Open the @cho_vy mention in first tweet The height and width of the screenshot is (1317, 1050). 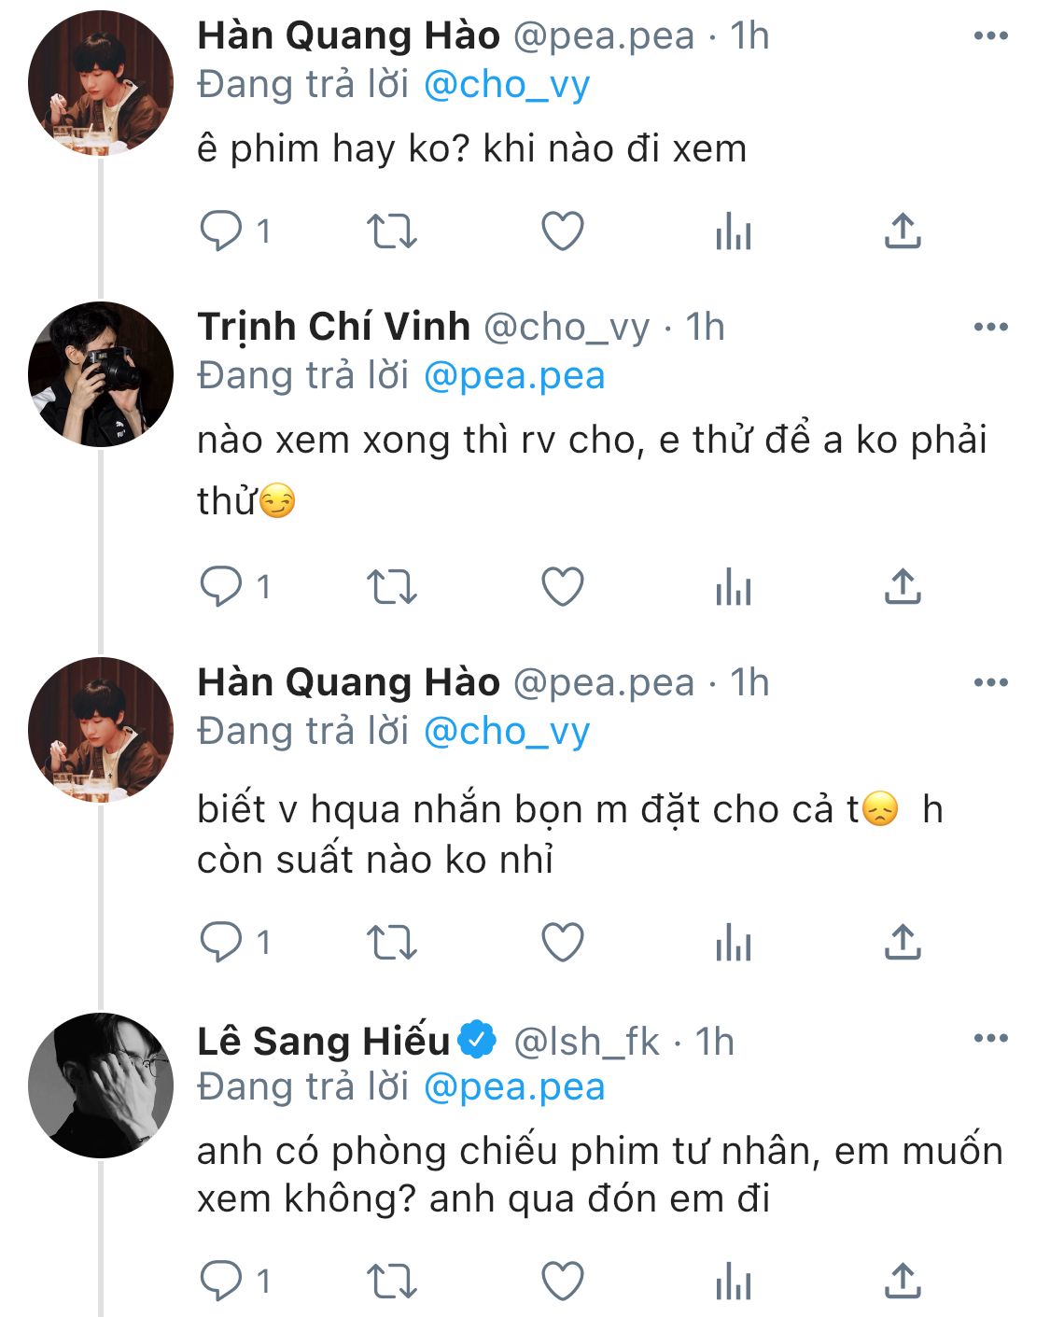[507, 85]
